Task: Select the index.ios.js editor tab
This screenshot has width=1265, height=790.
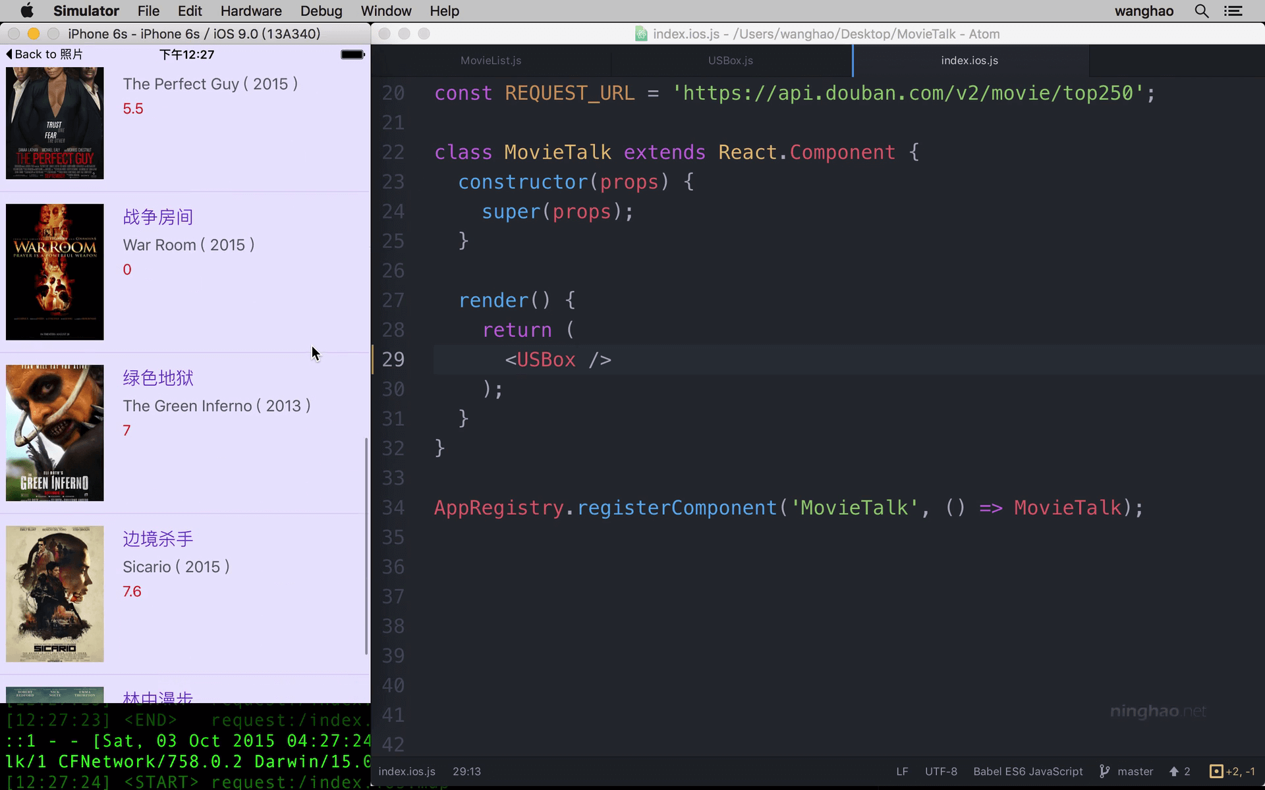Action: (970, 61)
